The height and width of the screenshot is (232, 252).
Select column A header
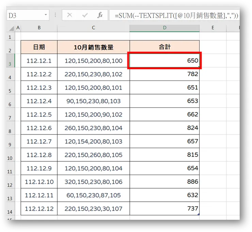click(18, 28)
